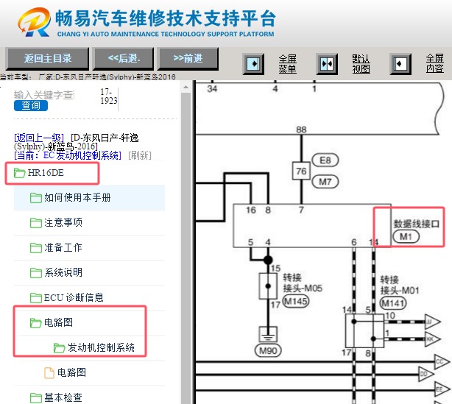Click the 转接接头-M01 label
The width and height of the screenshot is (452, 404).
click(x=400, y=286)
